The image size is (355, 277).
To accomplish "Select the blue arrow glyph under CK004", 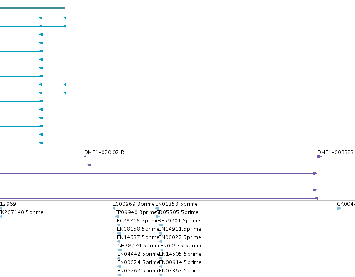I will [339, 208].
